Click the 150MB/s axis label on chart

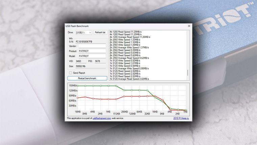(73, 86)
